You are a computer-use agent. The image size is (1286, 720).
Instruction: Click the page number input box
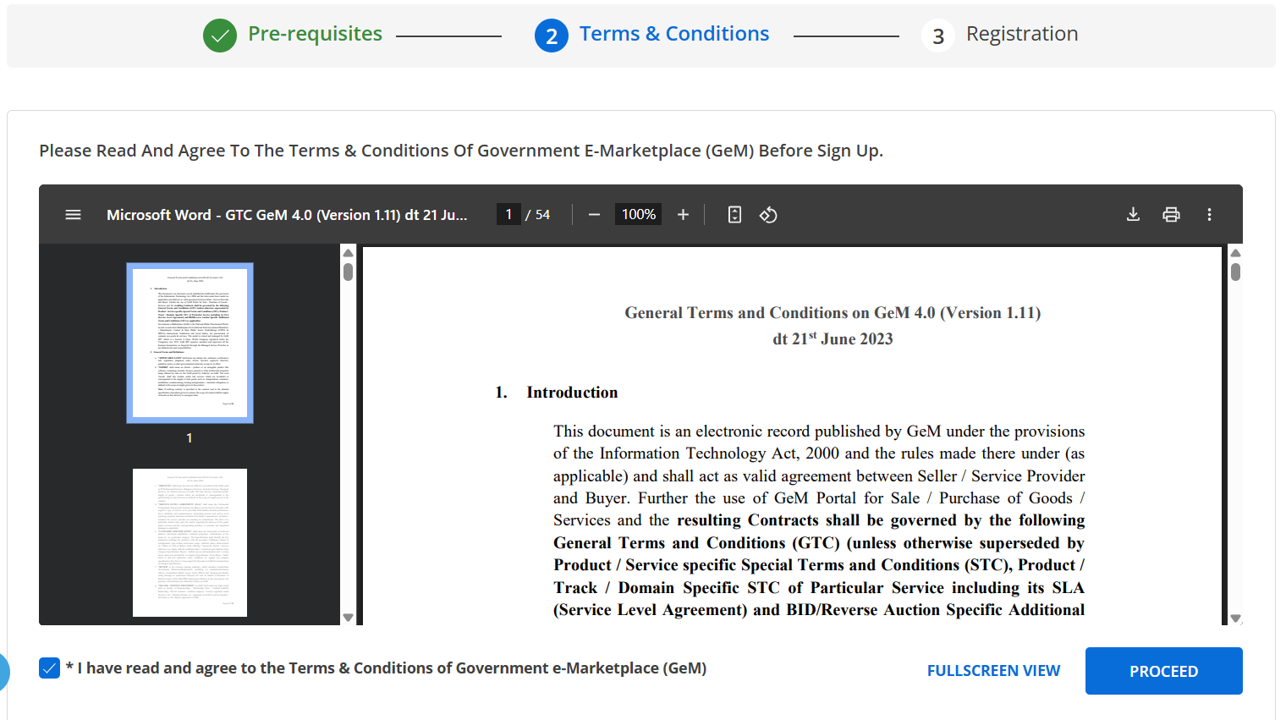tap(508, 215)
